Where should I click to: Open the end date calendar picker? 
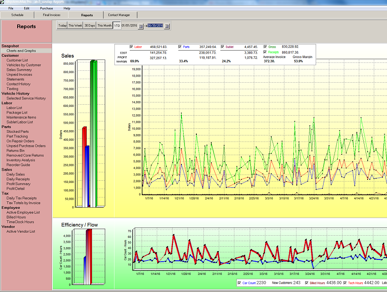tap(167, 26)
